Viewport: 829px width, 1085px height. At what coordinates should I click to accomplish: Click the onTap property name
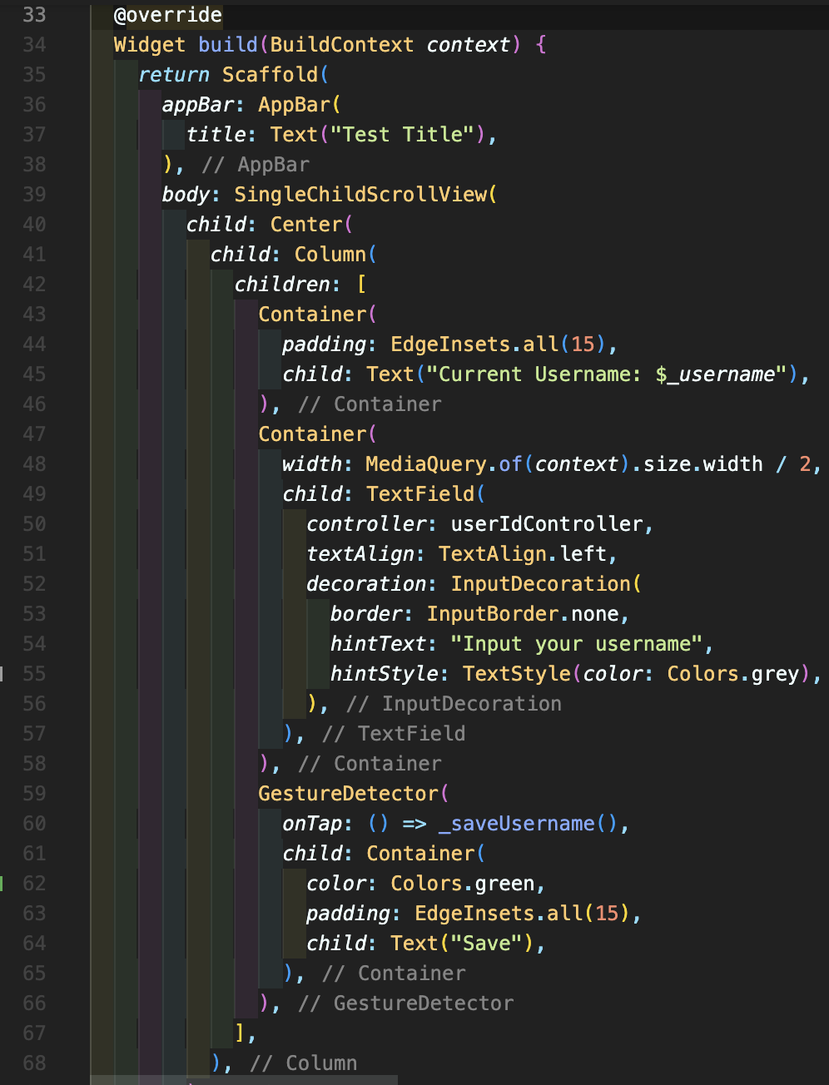[312, 824]
